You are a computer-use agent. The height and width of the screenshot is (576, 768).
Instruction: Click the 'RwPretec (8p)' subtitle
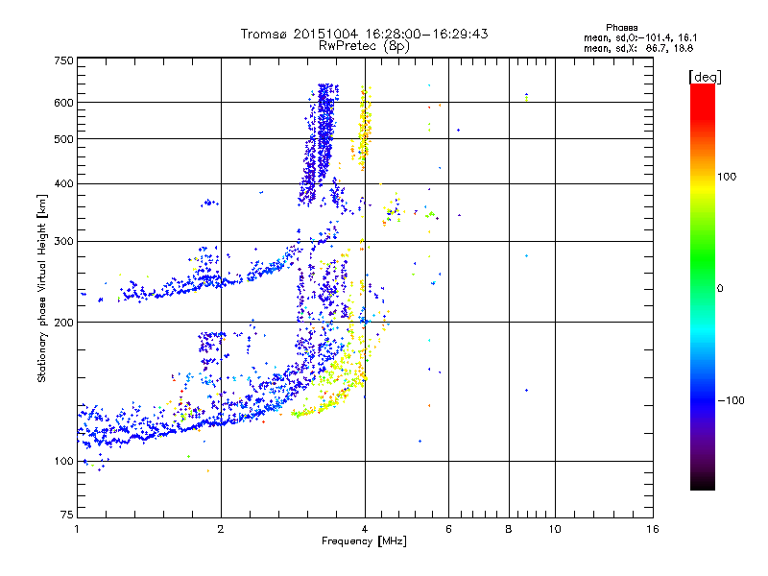(x=364, y=46)
